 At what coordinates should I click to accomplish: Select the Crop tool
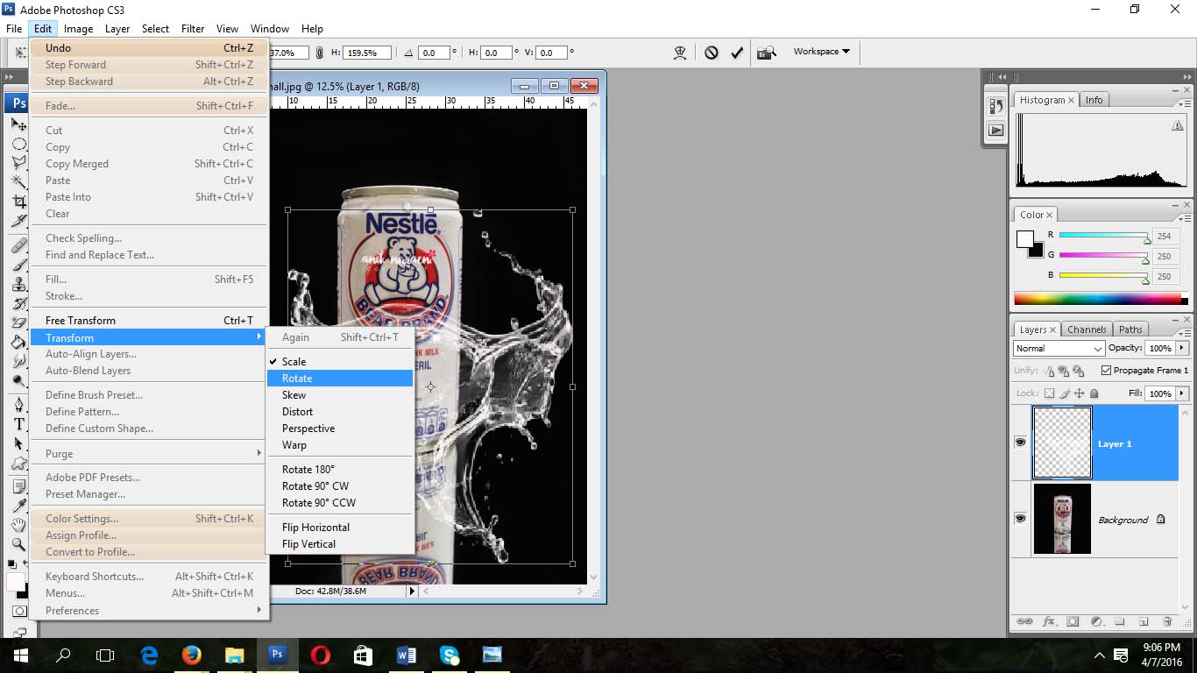coord(18,202)
